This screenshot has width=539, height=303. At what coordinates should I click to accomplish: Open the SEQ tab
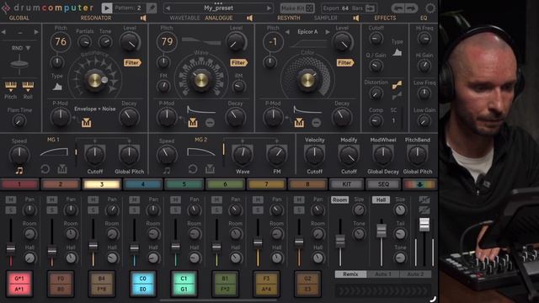point(383,184)
